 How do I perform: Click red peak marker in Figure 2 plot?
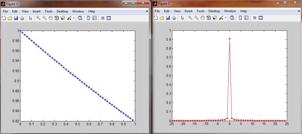[x=229, y=39]
